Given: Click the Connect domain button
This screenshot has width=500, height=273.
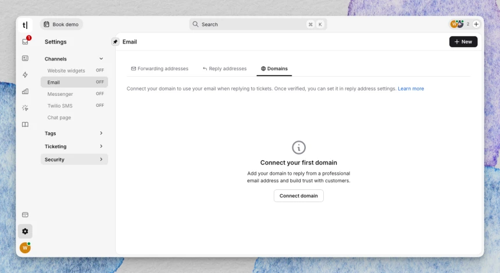Looking at the screenshot, I should [x=299, y=196].
